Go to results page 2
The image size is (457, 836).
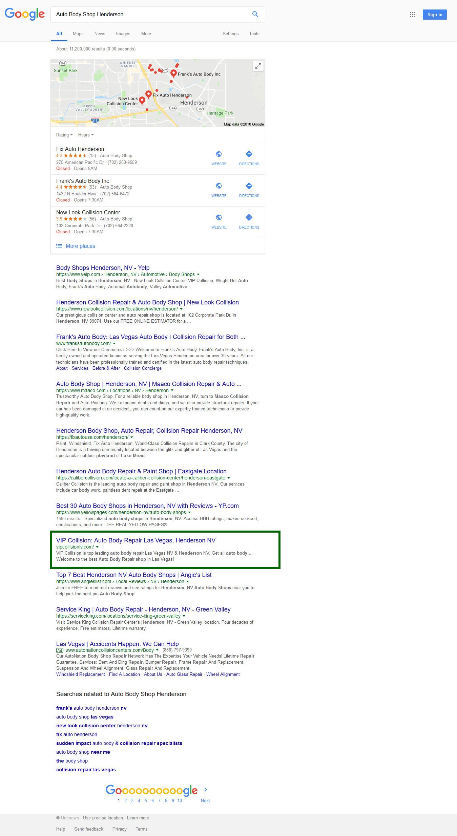pos(125,800)
